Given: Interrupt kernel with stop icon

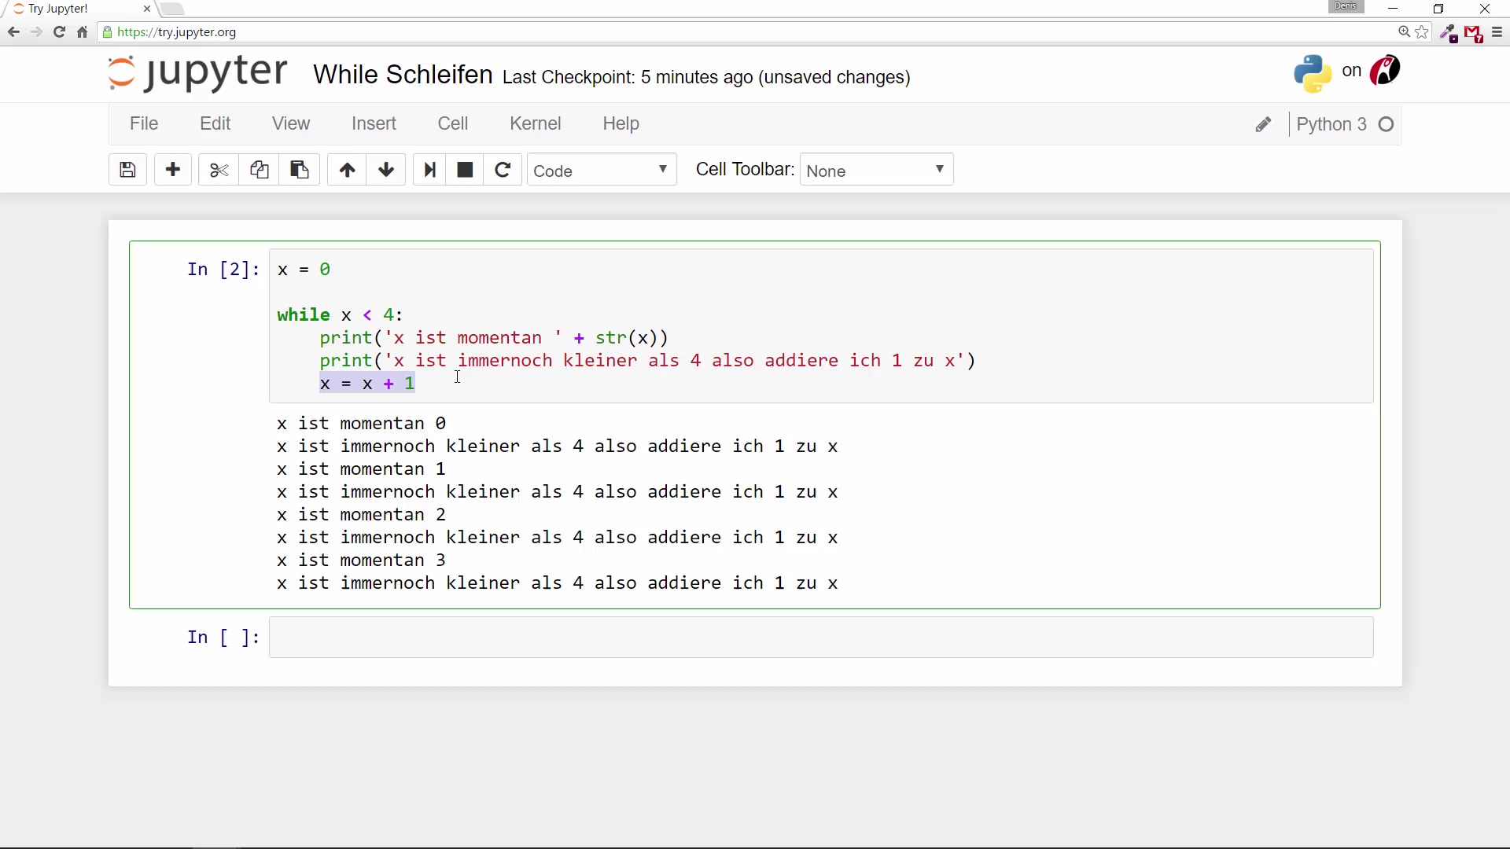Looking at the screenshot, I should (465, 170).
